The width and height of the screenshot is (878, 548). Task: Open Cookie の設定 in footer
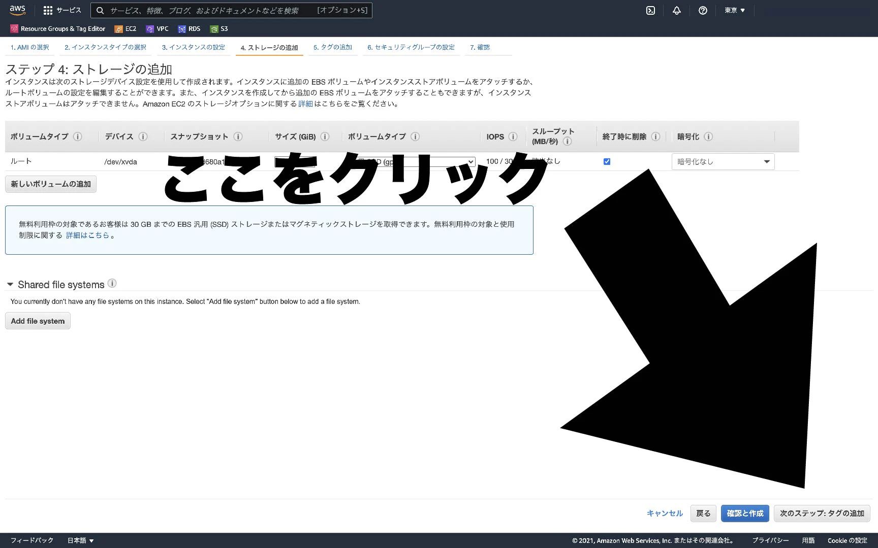pos(847,540)
